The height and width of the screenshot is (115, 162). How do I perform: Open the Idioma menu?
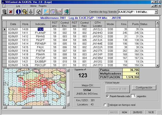pyautogui.click(x=33, y=6)
